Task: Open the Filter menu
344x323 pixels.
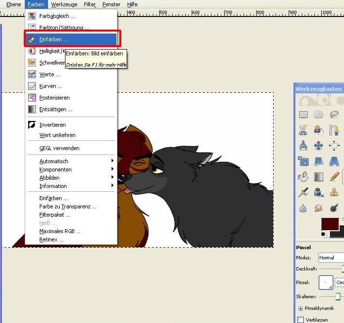Action: click(90, 4)
